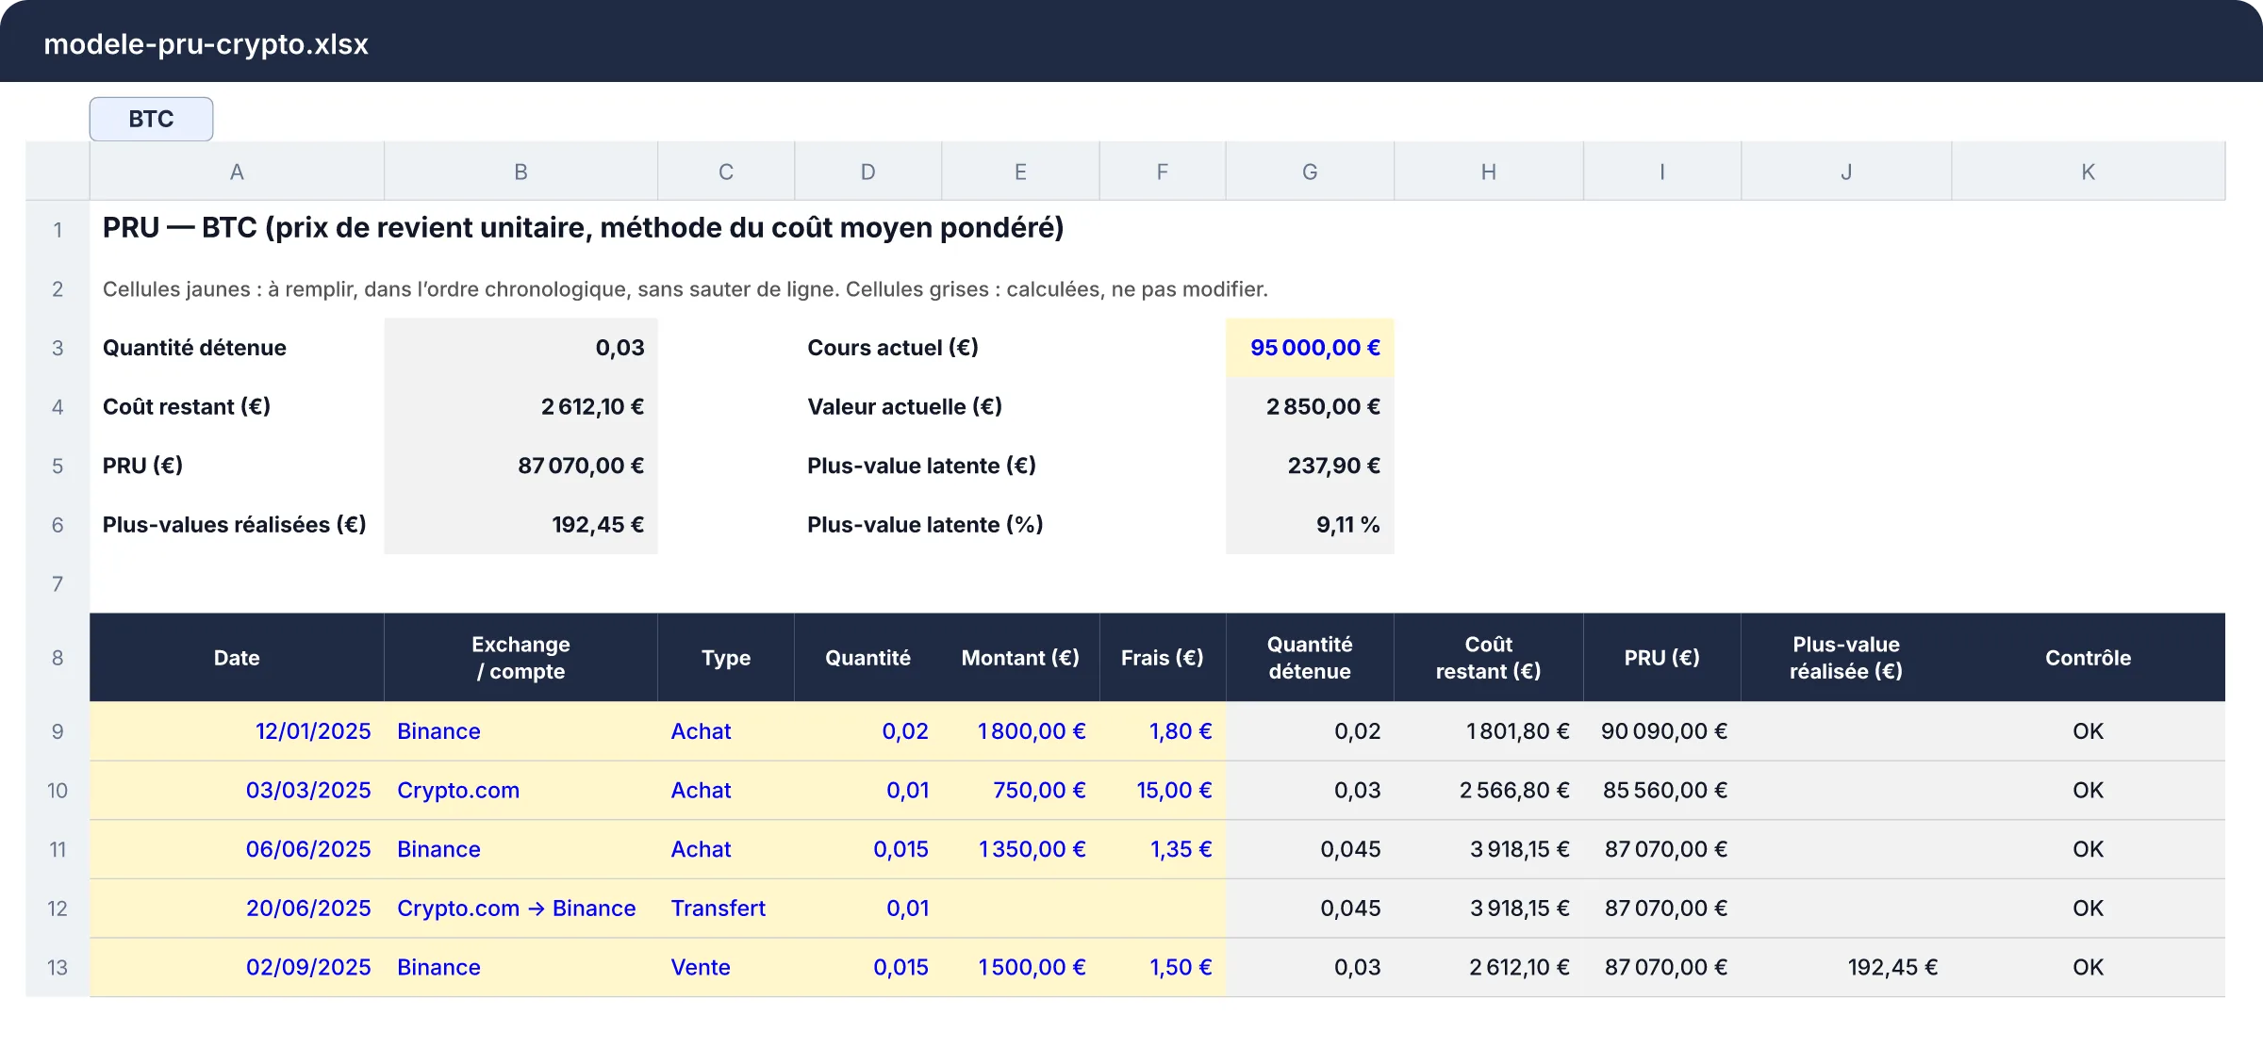Click the Montant (€) header cell

pyautogui.click(x=1020, y=658)
